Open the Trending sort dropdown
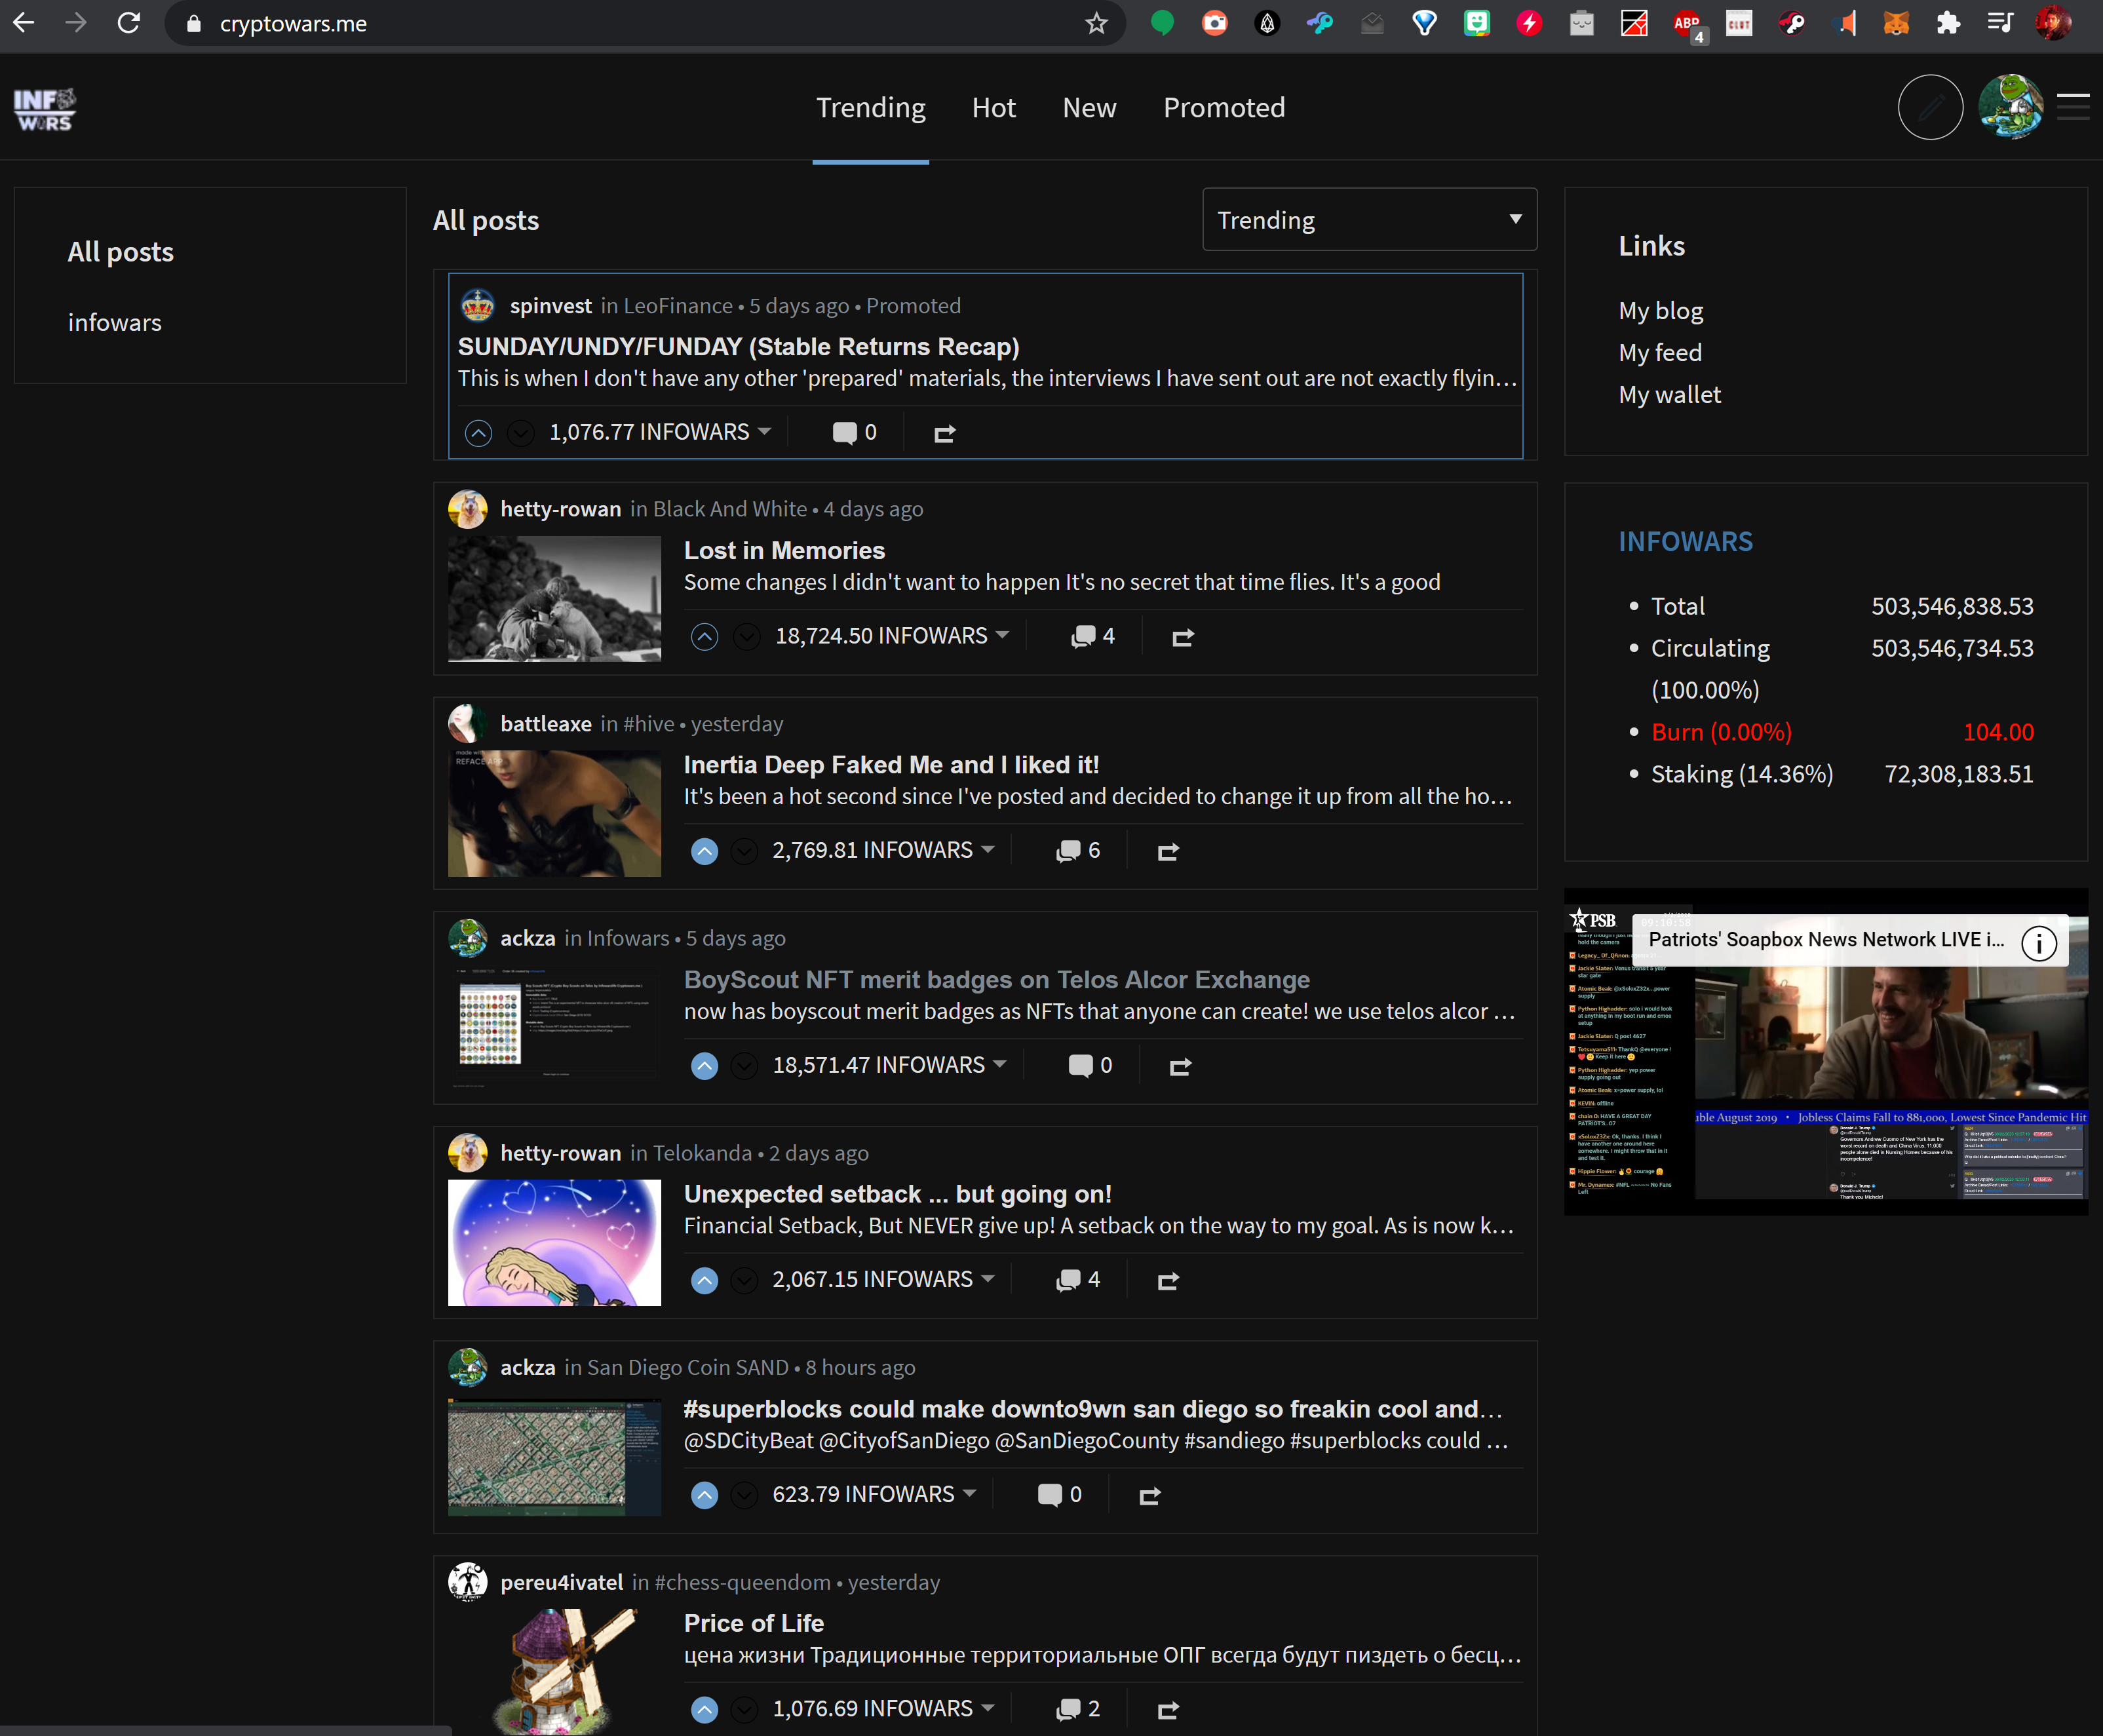The width and height of the screenshot is (2103, 1736). point(1369,220)
